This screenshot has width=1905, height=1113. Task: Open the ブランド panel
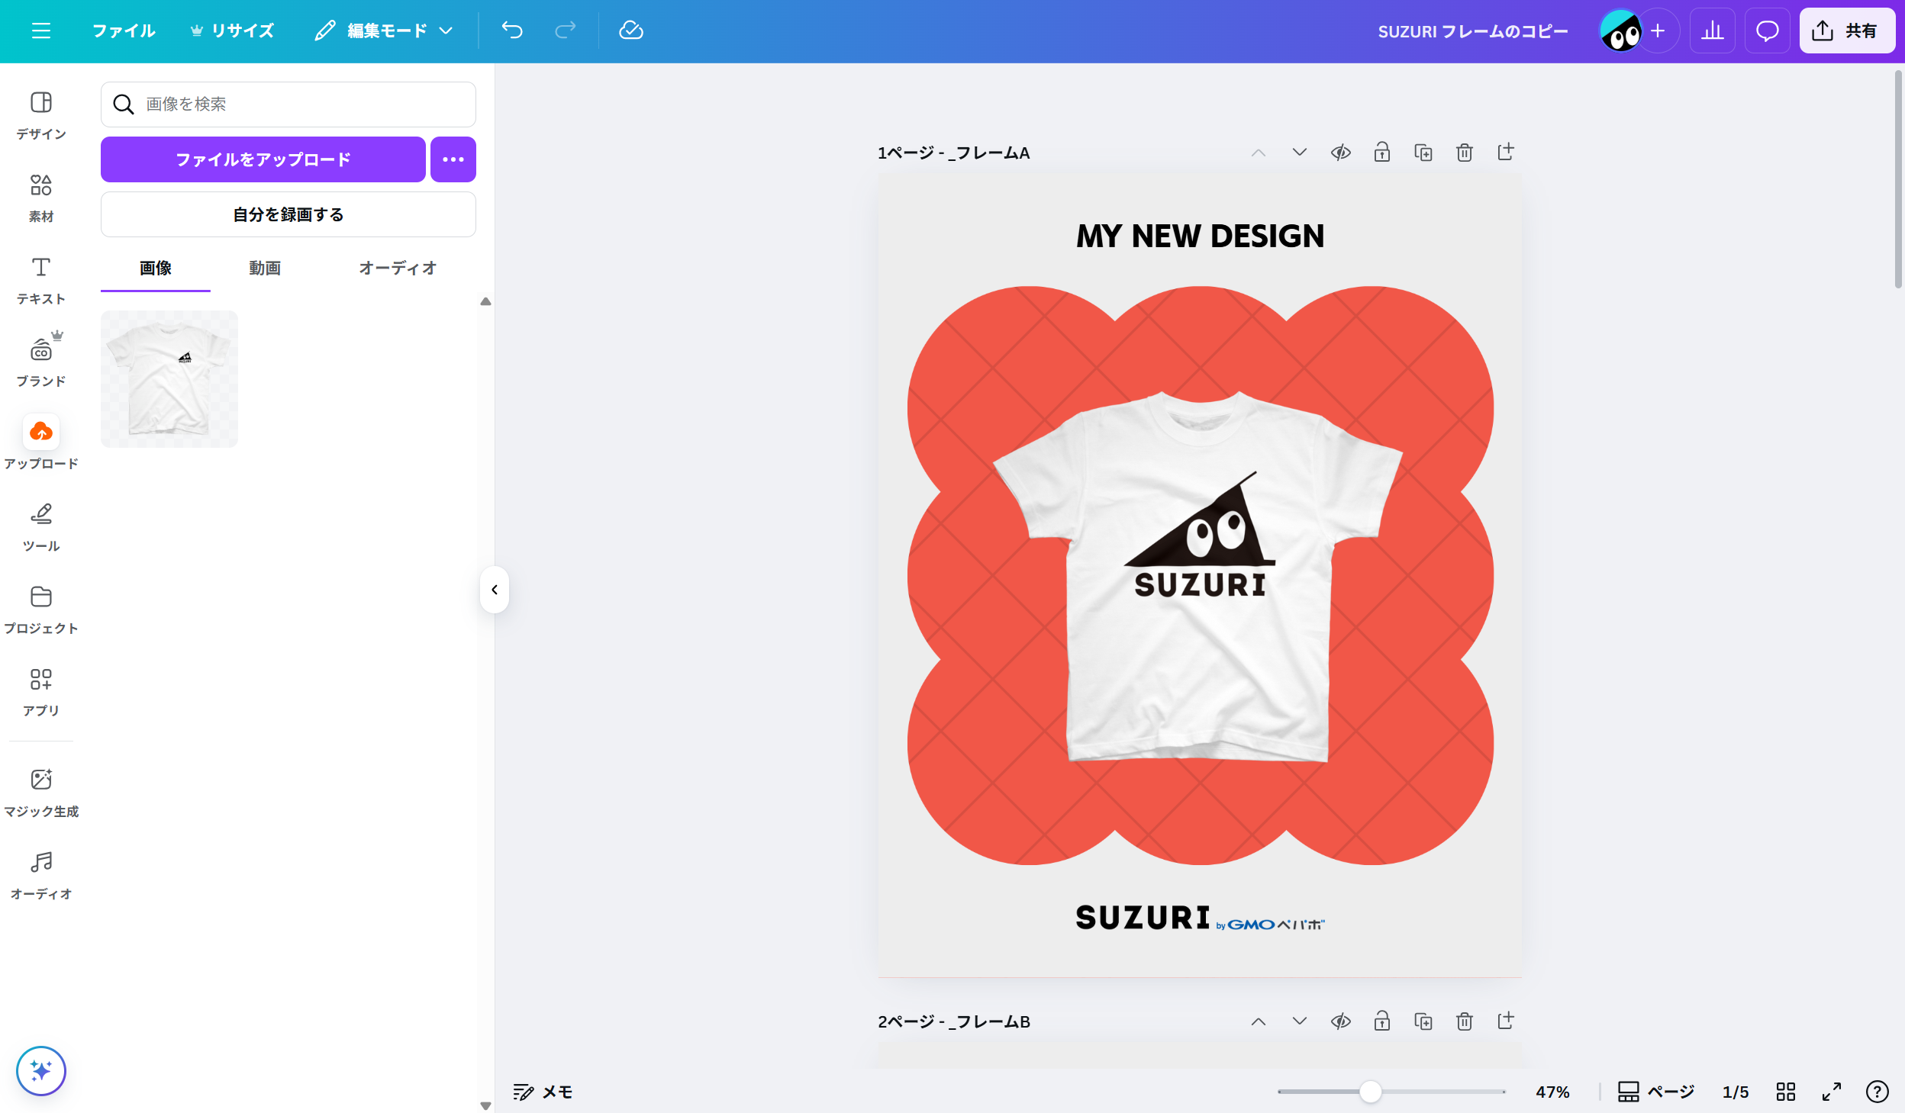point(41,362)
